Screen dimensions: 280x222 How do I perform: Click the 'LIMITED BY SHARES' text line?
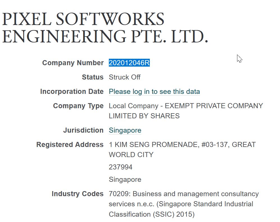(x=144, y=116)
